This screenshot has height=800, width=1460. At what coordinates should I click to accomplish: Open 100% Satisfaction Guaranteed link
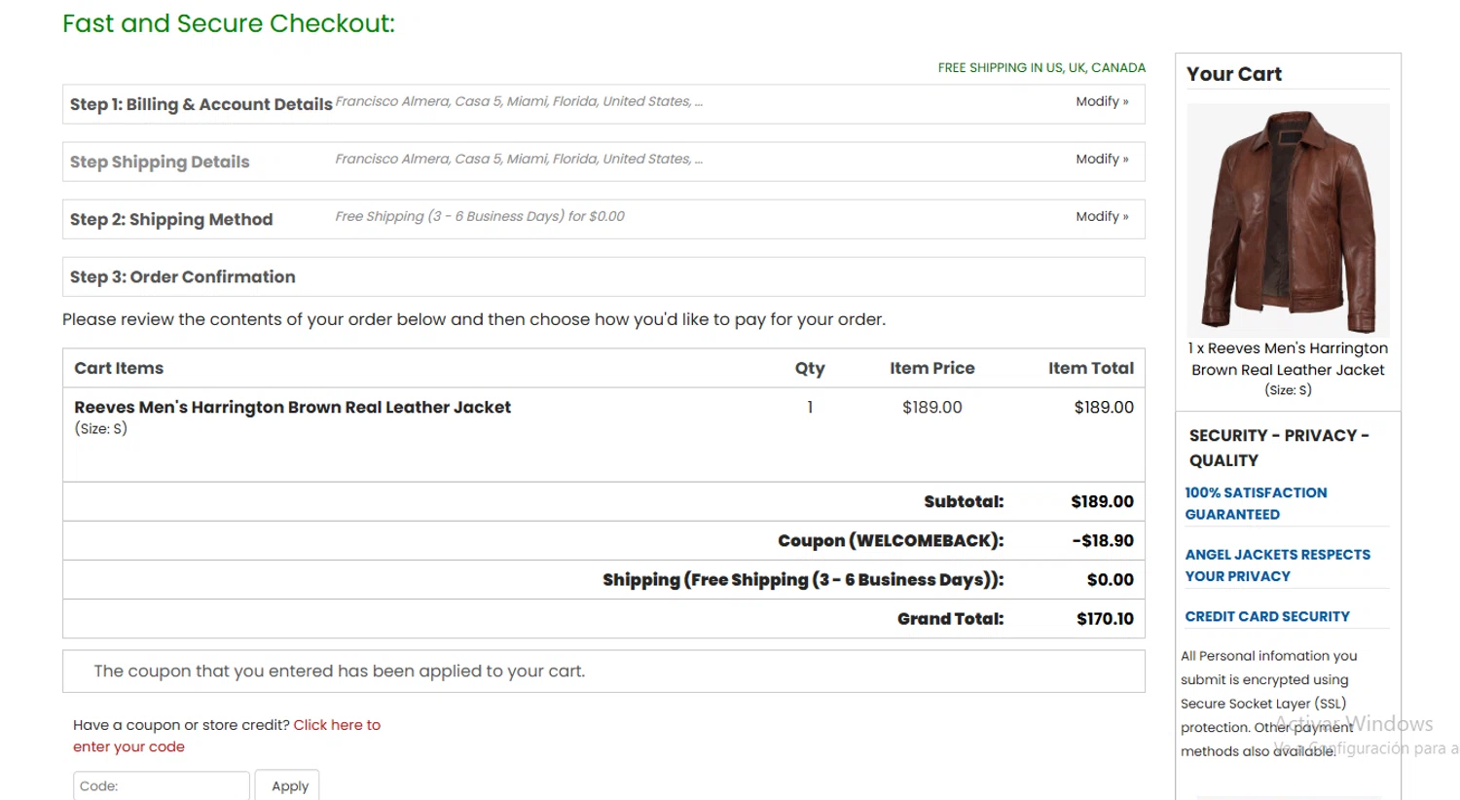click(x=1256, y=503)
